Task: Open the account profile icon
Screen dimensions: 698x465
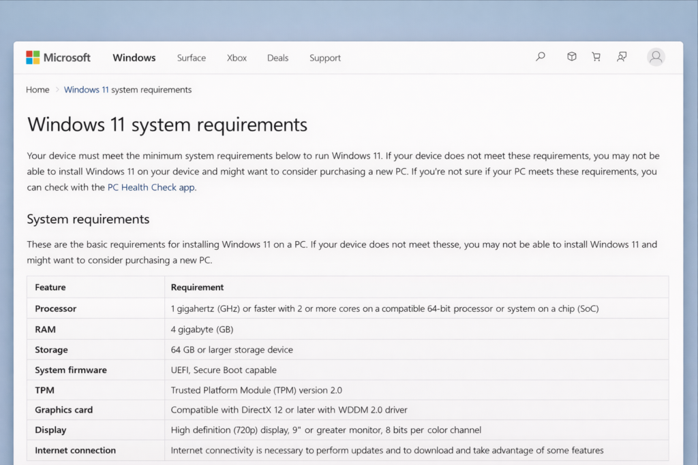Action: (x=655, y=57)
